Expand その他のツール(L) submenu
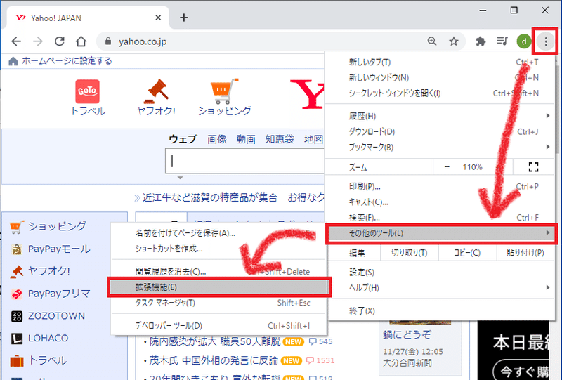Image resolution: width=562 pixels, height=380 pixels. pos(441,233)
